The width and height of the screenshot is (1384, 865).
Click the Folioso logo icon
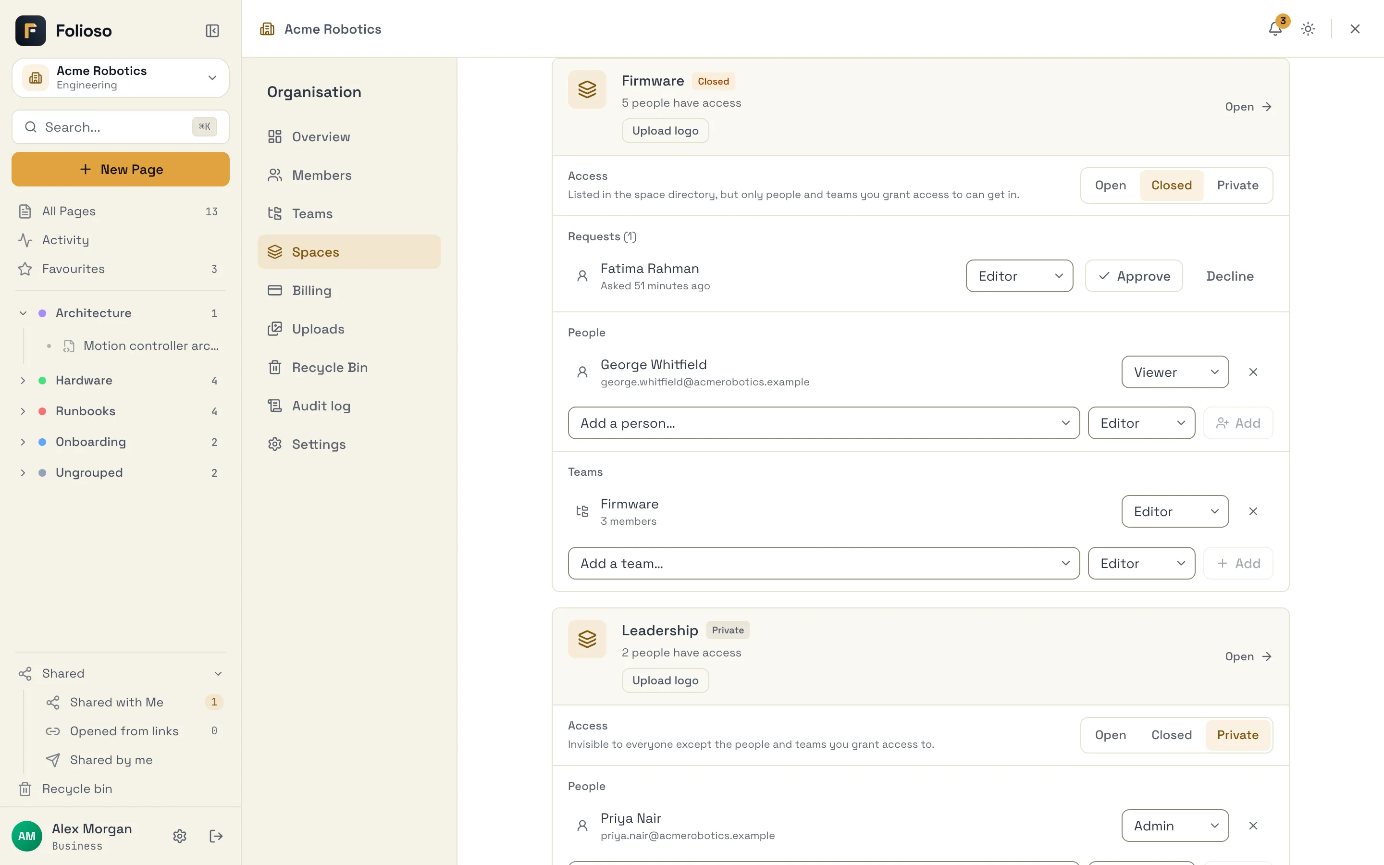click(31, 30)
